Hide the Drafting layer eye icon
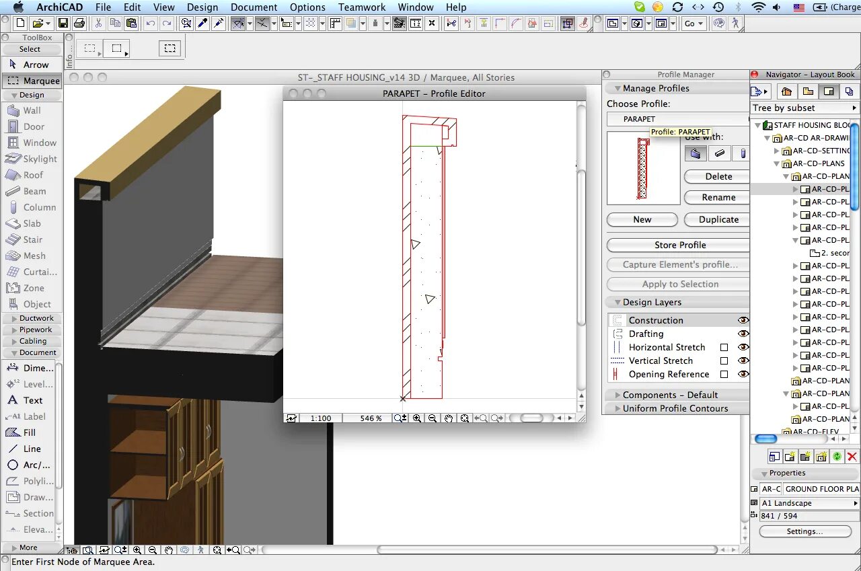The height and width of the screenshot is (571, 861). tap(743, 334)
